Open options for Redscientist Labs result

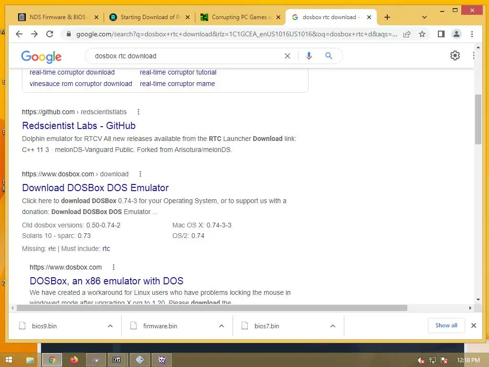pos(138,112)
